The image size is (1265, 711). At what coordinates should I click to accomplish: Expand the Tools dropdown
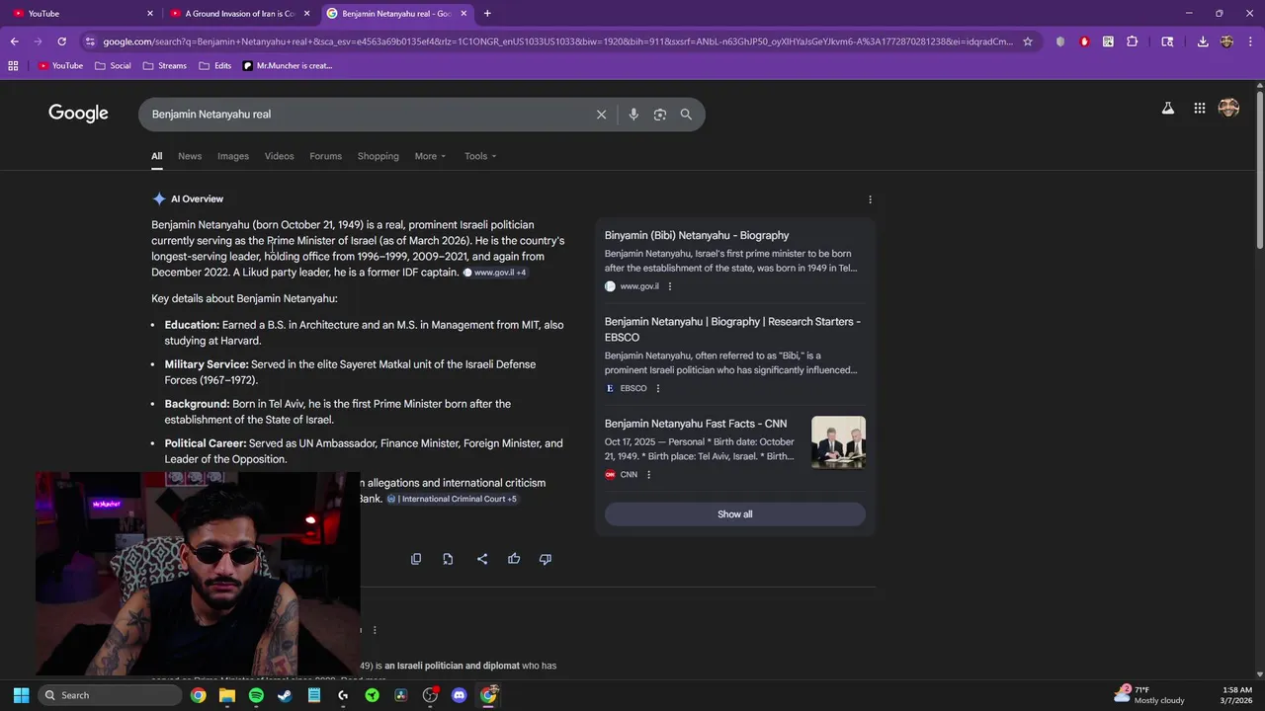pos(480,156)
